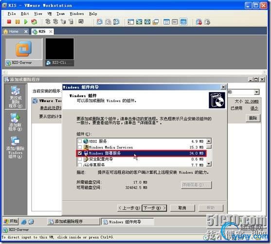Click the green Power On icon

click(x=26, y=22)
